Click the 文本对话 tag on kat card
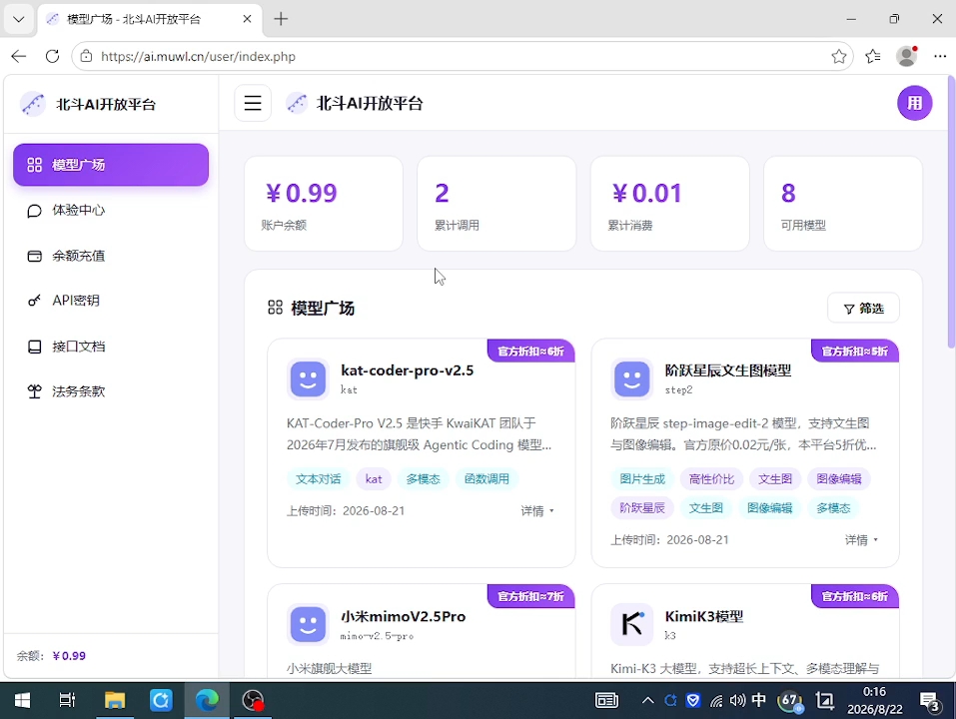 pyautogui.click(x=318, y=479)
